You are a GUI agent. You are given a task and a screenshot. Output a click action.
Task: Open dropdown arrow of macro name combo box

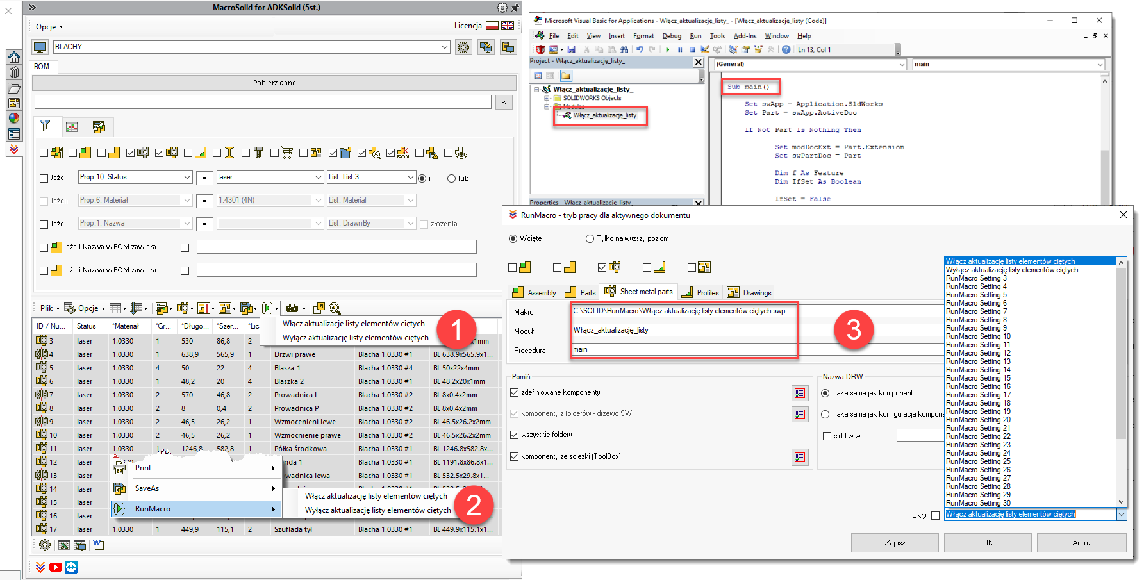(x=1122, y=515)
